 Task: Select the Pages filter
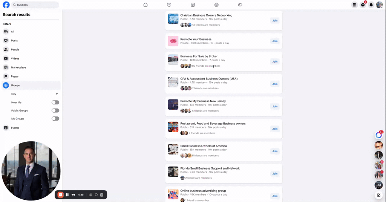pyautogui.click(x=31, y=76)
